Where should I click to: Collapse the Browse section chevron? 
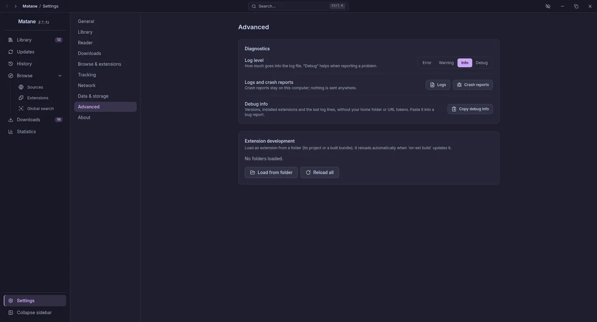(x=60, y=75)
